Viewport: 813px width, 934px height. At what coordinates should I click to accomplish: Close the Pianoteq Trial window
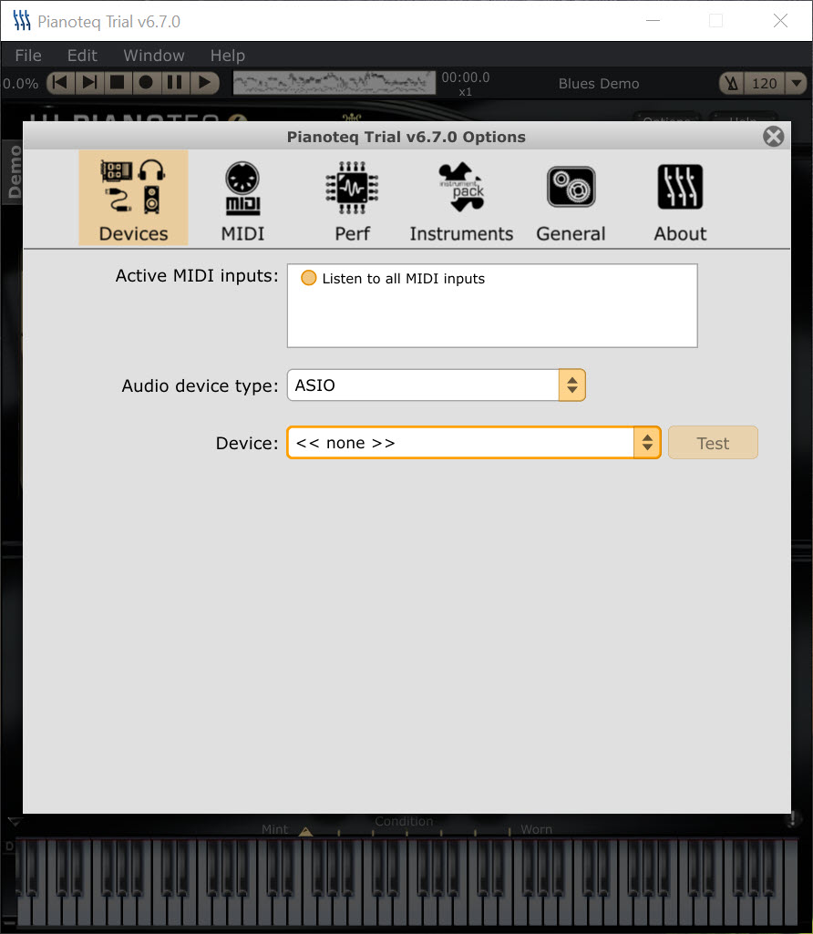click(x=780, y=21)
